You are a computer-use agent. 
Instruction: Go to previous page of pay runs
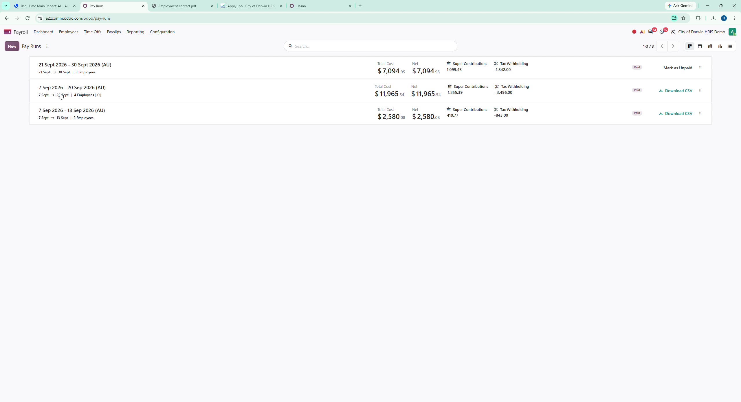(x=662, y=46)
